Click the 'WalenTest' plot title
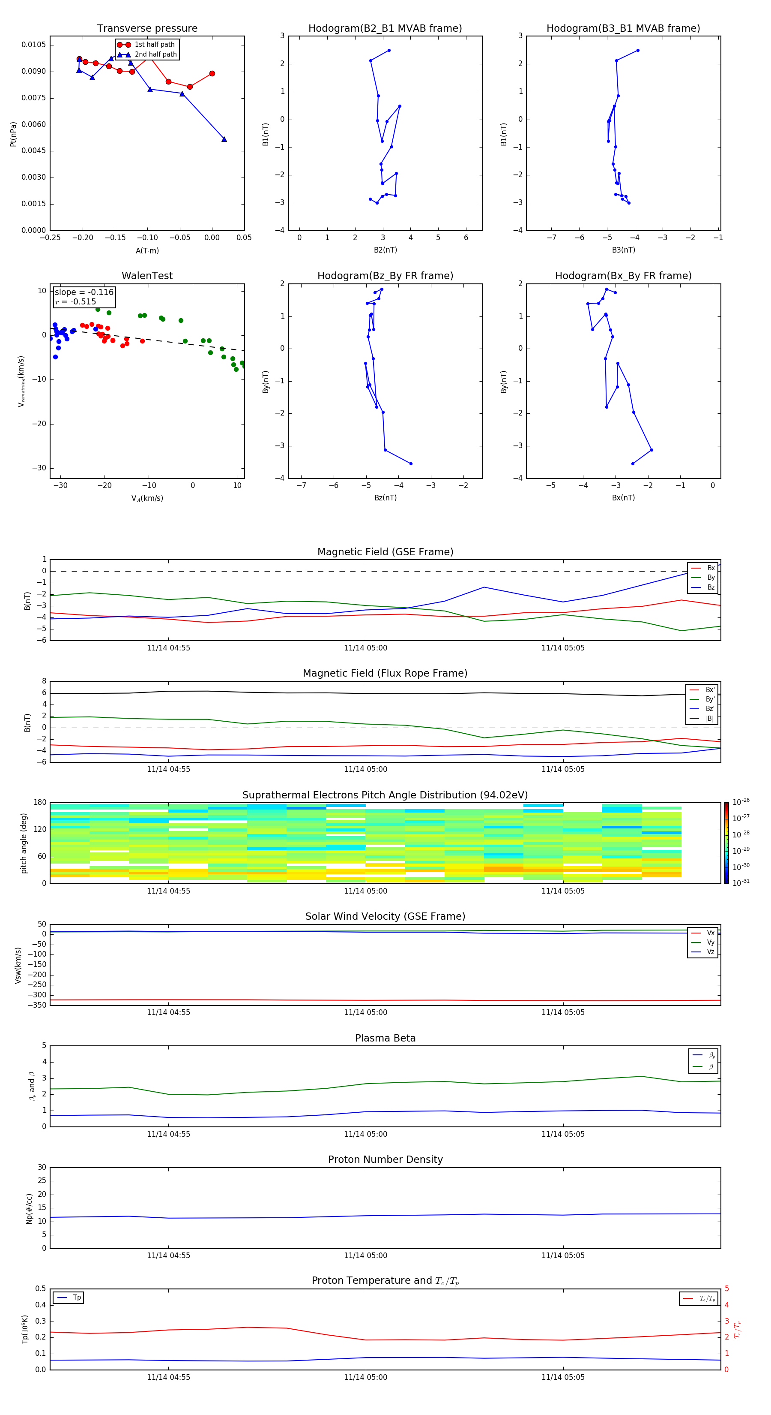The image size is (771, 1415). coord(147,276)
